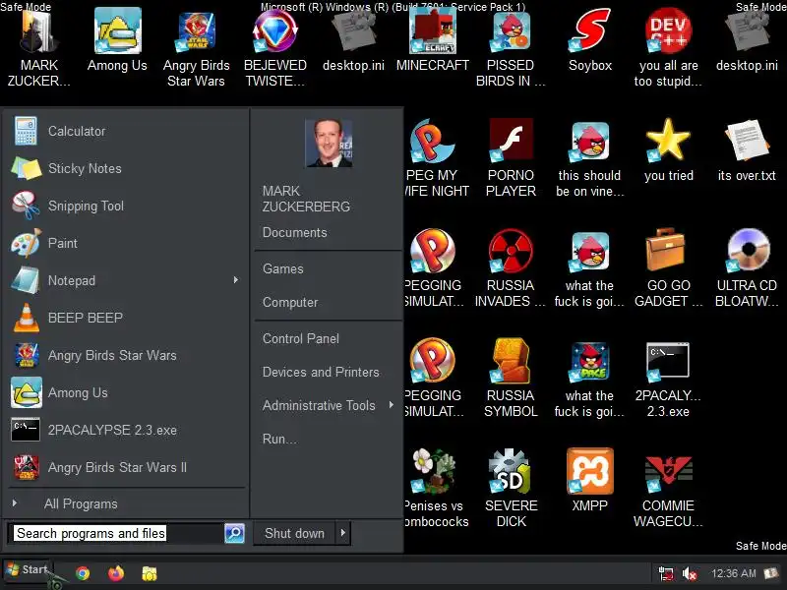Open the Among Us desktop shortcut
Image resolution: width=787 pixels, height=590 pixels.
click(x=117, y=40)
